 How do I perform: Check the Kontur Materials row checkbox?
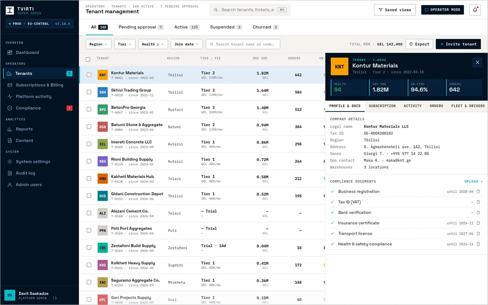click(x=89, y=75)
